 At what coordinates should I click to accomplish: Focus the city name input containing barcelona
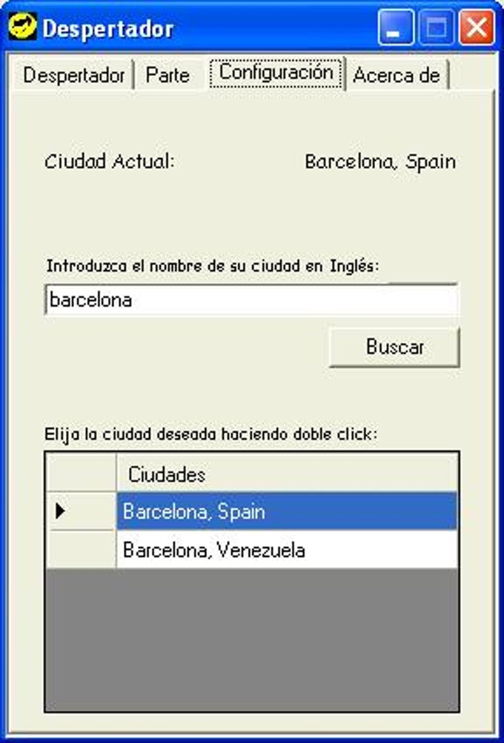click(252, 300)
